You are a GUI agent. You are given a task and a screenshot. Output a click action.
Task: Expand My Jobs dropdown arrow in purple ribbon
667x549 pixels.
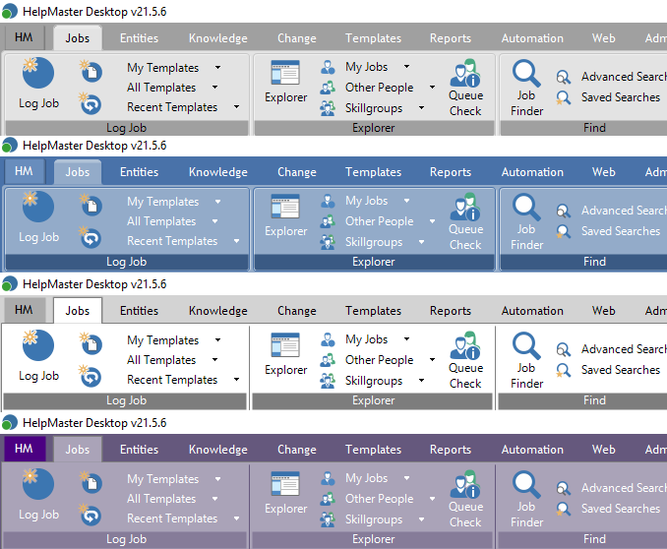(406, 478)
